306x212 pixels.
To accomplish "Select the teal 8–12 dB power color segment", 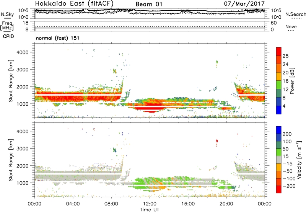I will 279,93.
